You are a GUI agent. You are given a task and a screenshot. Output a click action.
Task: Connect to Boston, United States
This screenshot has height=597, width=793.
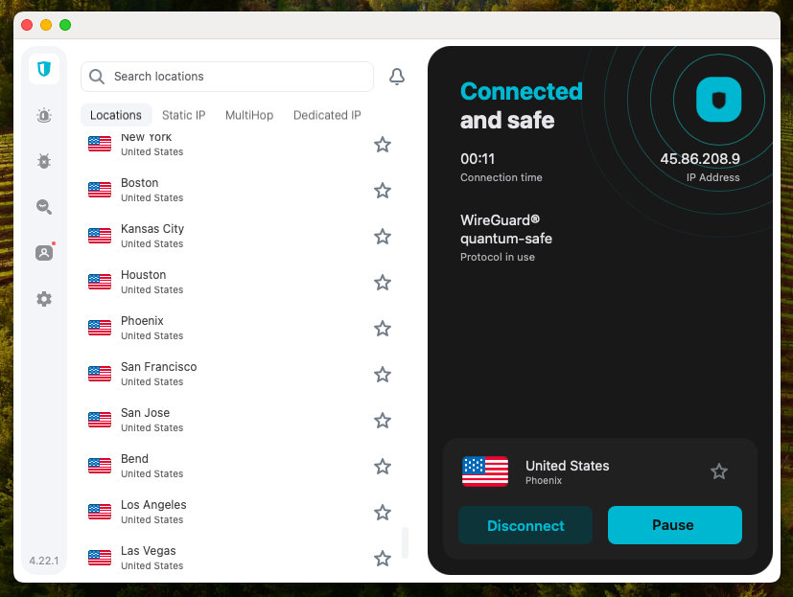pos(241,191)
